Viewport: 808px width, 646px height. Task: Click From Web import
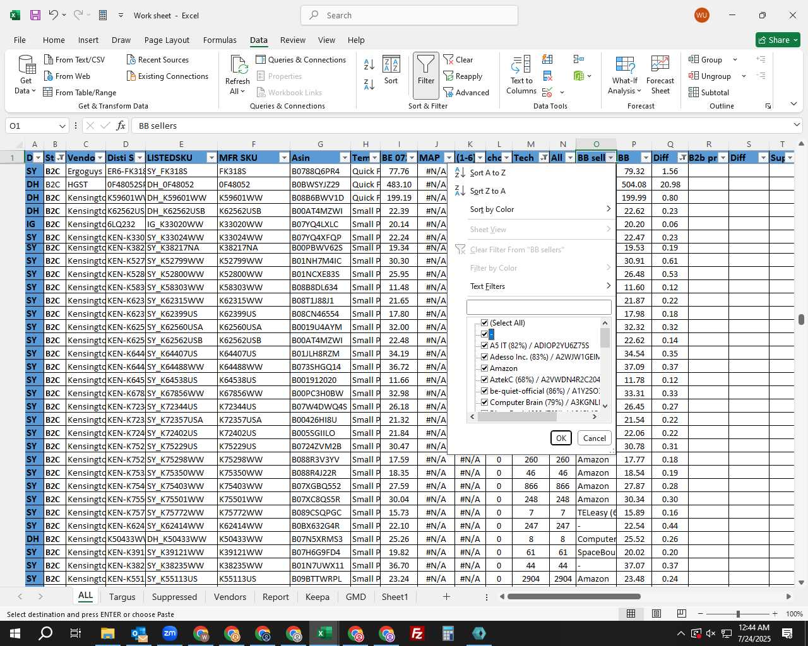[67, 76]
